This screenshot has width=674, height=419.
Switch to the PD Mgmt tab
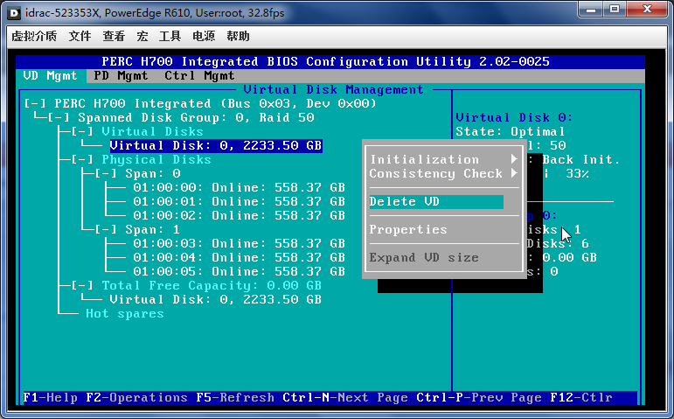121,76
